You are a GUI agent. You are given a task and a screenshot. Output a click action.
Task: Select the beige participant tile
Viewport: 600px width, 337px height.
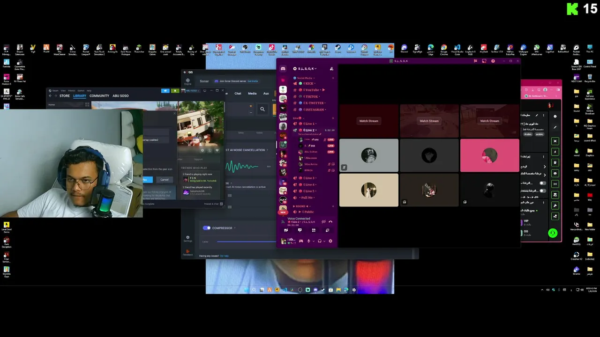368,190
